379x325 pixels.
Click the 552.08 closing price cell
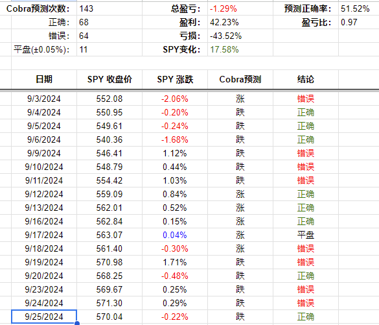pos(109,99)
